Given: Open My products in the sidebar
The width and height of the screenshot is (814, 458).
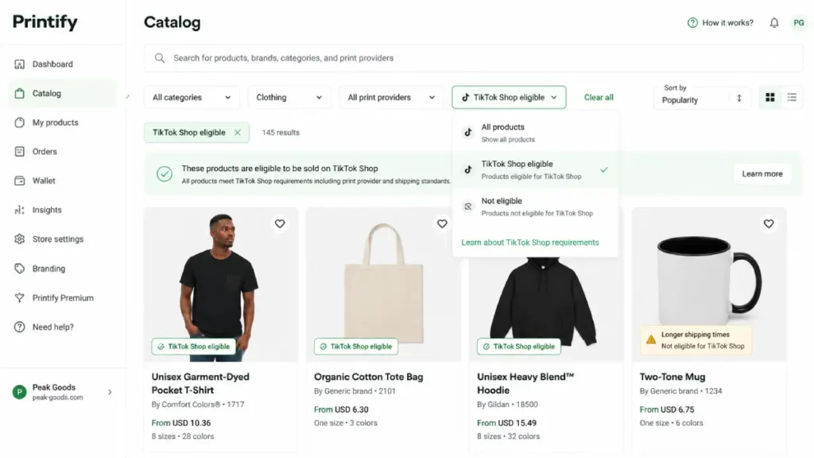Looking at the screenshot, I should 63,122.
